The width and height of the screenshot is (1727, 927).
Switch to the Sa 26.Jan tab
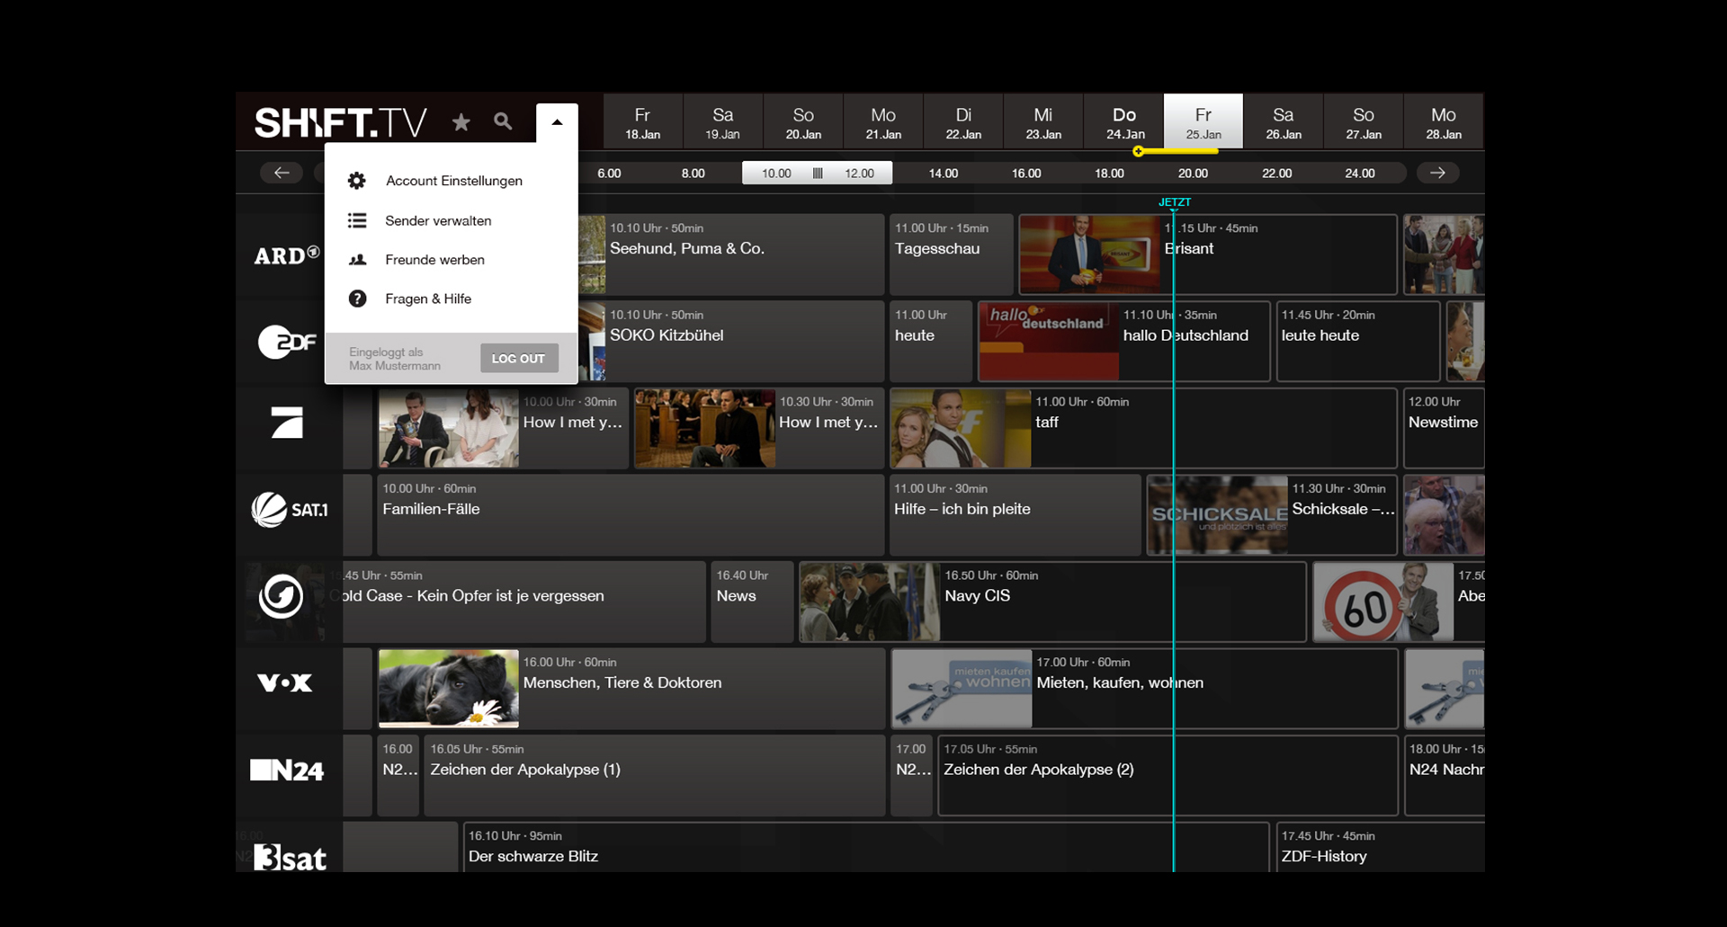tap(1283, 122)
